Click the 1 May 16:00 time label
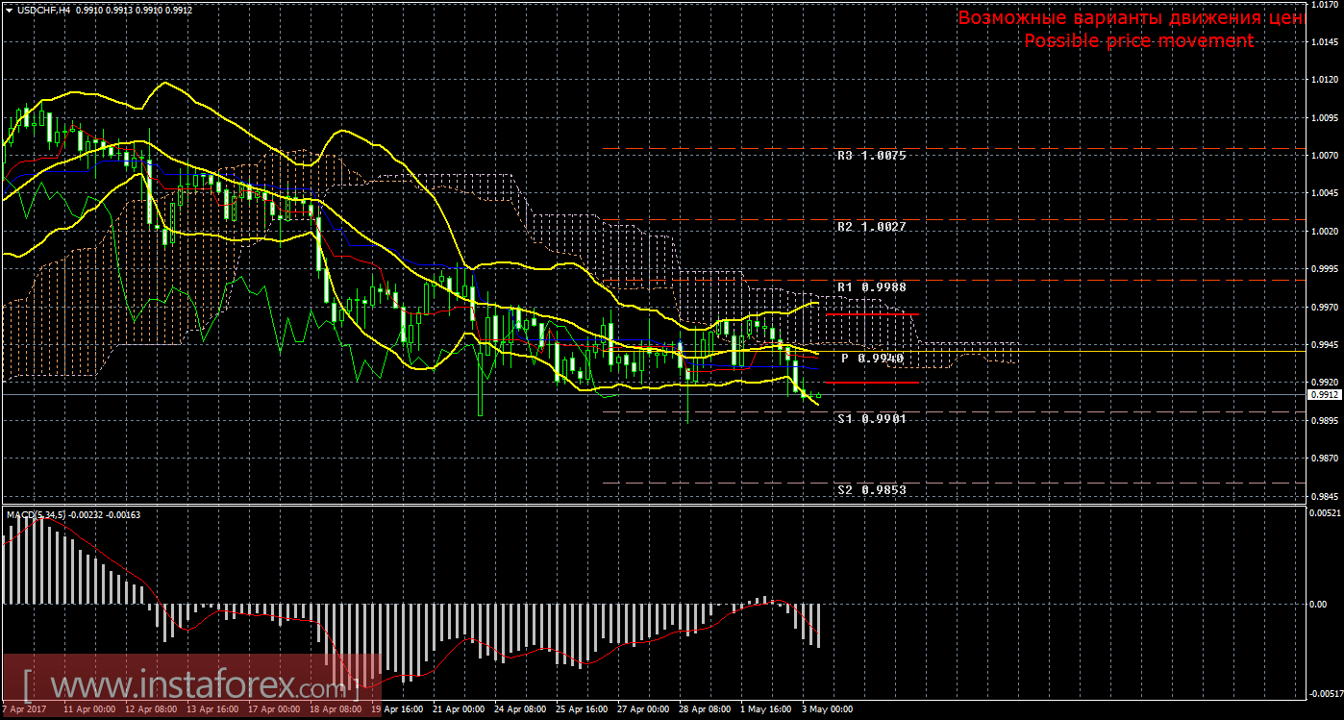 [766, 709]
